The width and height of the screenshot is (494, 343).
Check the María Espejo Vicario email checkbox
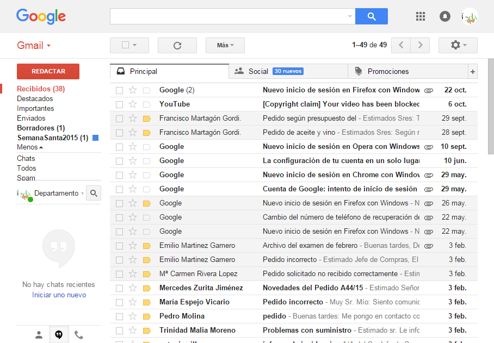point(119,302)
